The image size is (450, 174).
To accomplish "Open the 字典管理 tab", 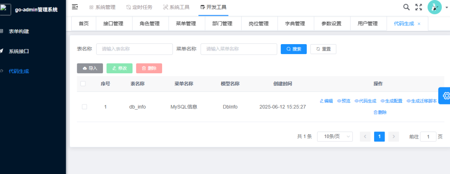I will (x=295, y=24).
